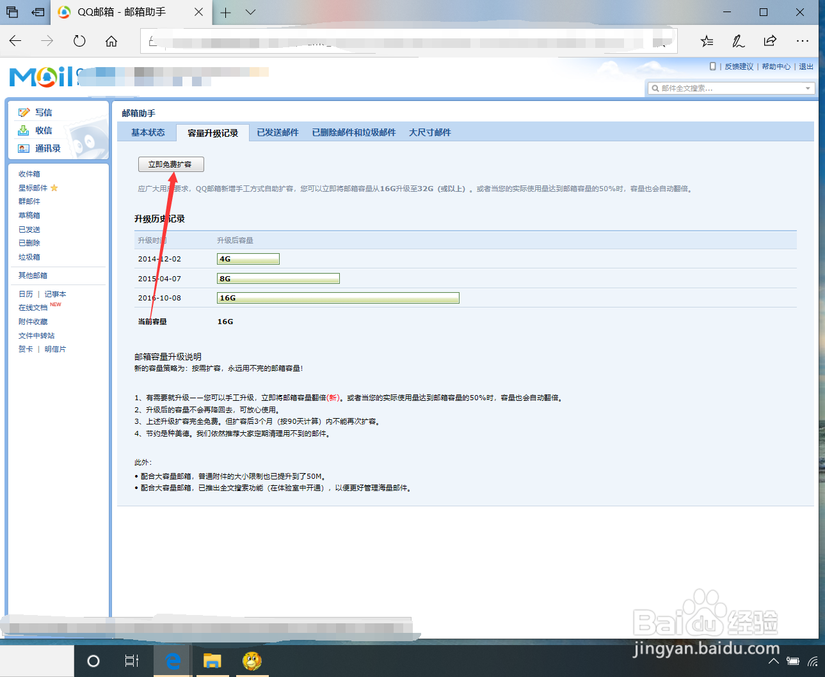Viewport: 825px width, 677px height.
Task: Click the search magnifier in mail search
Action: (655, 88)
